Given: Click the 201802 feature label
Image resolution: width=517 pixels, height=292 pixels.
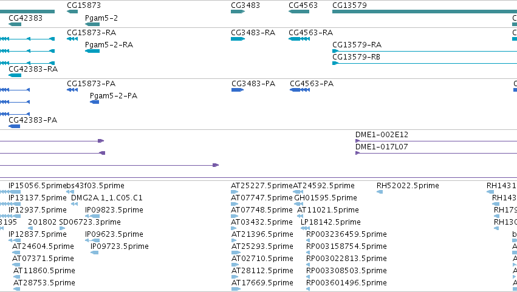Looking at the screenshot, I should (42, 222).
